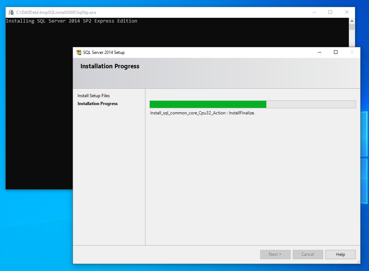Select the Installation Progress step in sidebar

(97, 104)
